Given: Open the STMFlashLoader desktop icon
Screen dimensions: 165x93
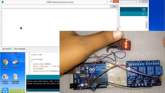Looking at the screenshot, I should click(x=15, y=64).
